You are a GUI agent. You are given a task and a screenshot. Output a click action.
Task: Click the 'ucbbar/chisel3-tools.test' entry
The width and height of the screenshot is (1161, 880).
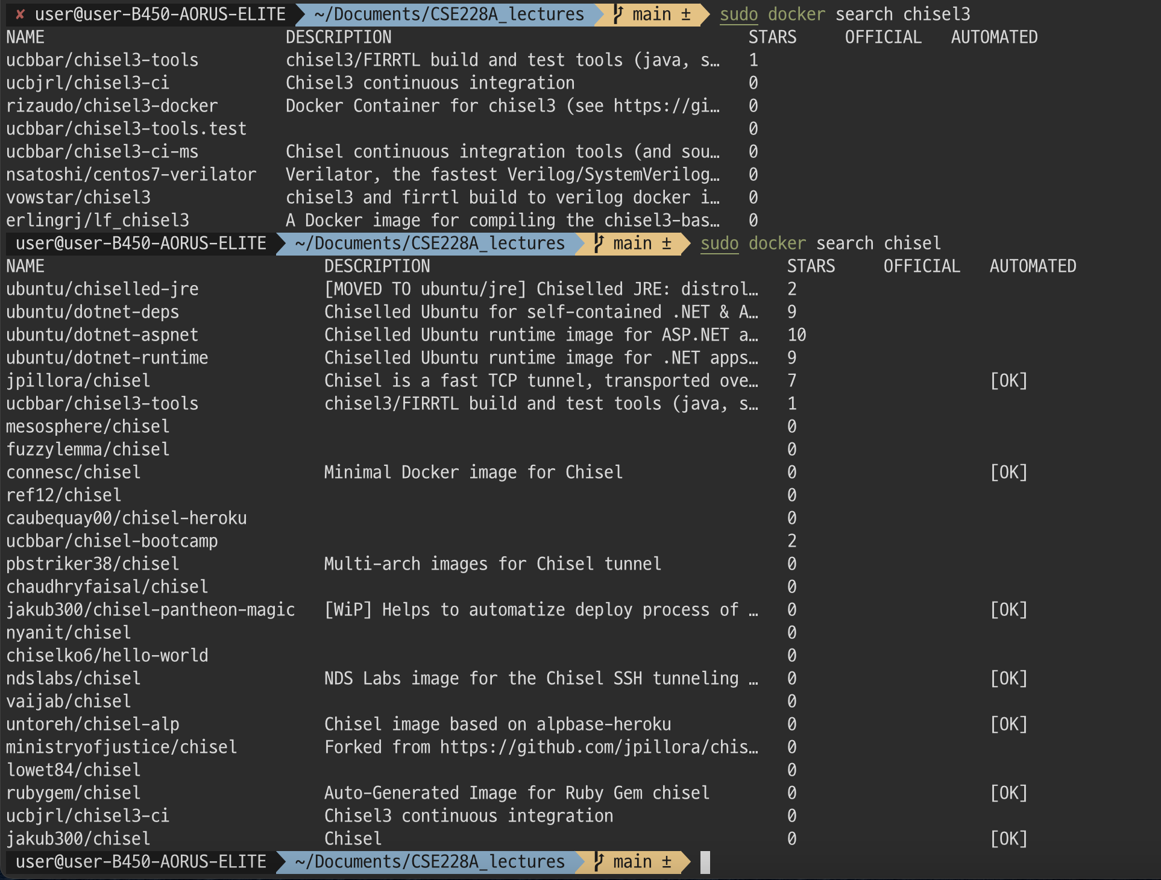(x=127, y=129)
